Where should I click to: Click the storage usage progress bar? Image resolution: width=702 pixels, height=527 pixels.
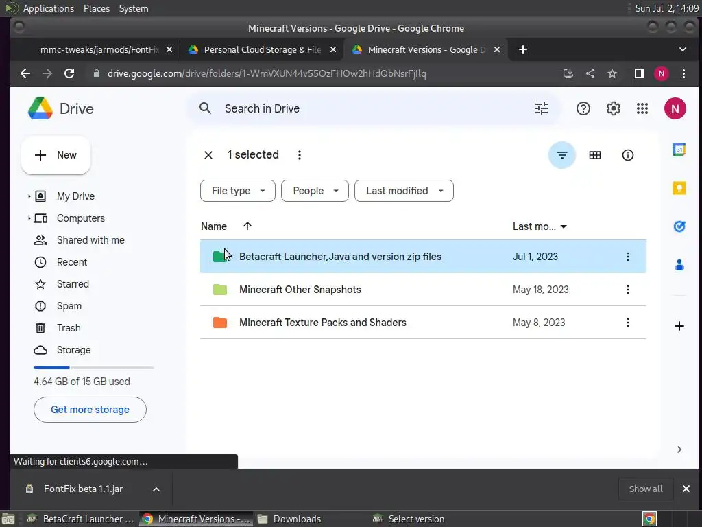(93, 368)
